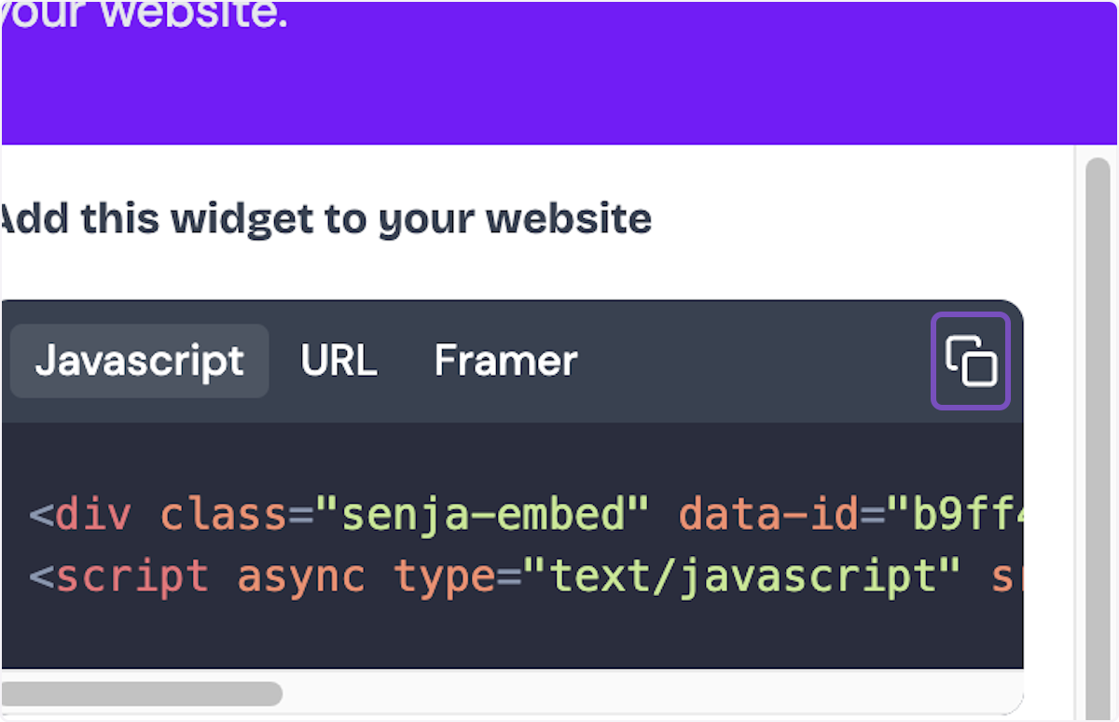The width and height of the screenshot is (1119, 722).
Task: Switch back to Javascript from another tab
Action: 138,361
